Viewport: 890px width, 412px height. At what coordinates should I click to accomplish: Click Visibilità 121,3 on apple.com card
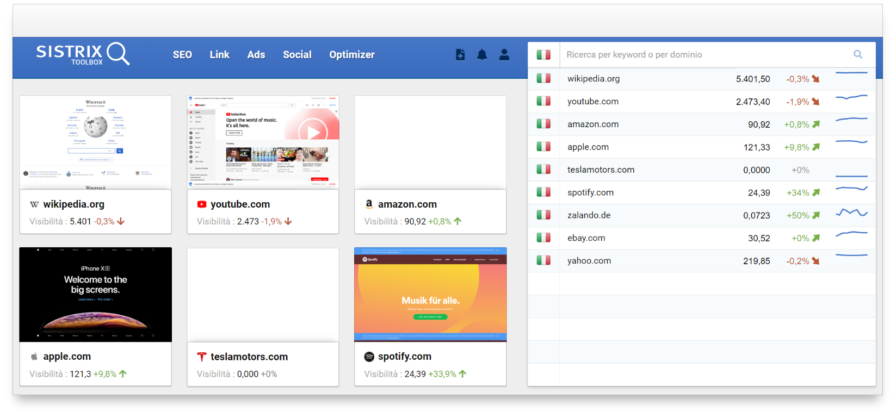click(x=60, y=374)
